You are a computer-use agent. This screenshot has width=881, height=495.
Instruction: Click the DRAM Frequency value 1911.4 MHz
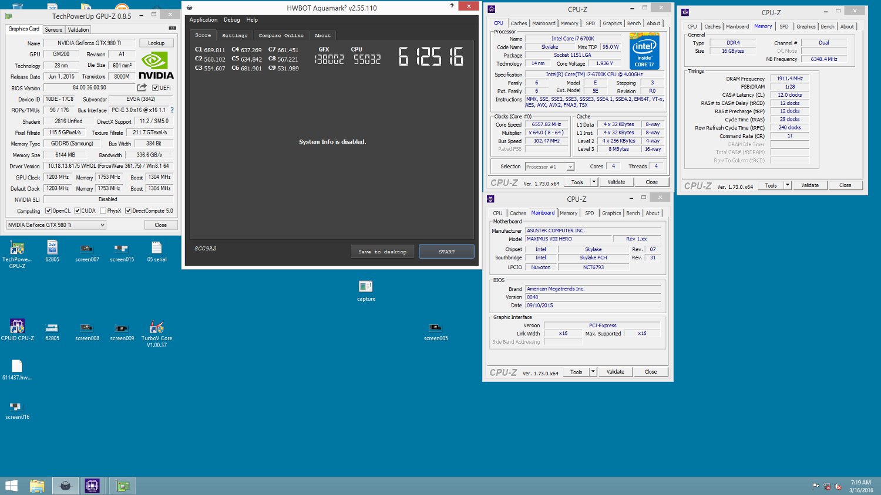click(x=790, y=79)
